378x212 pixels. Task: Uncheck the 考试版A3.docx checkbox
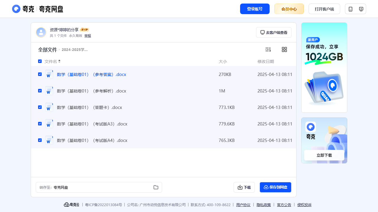pyautogui.click(x=40, y=124)
